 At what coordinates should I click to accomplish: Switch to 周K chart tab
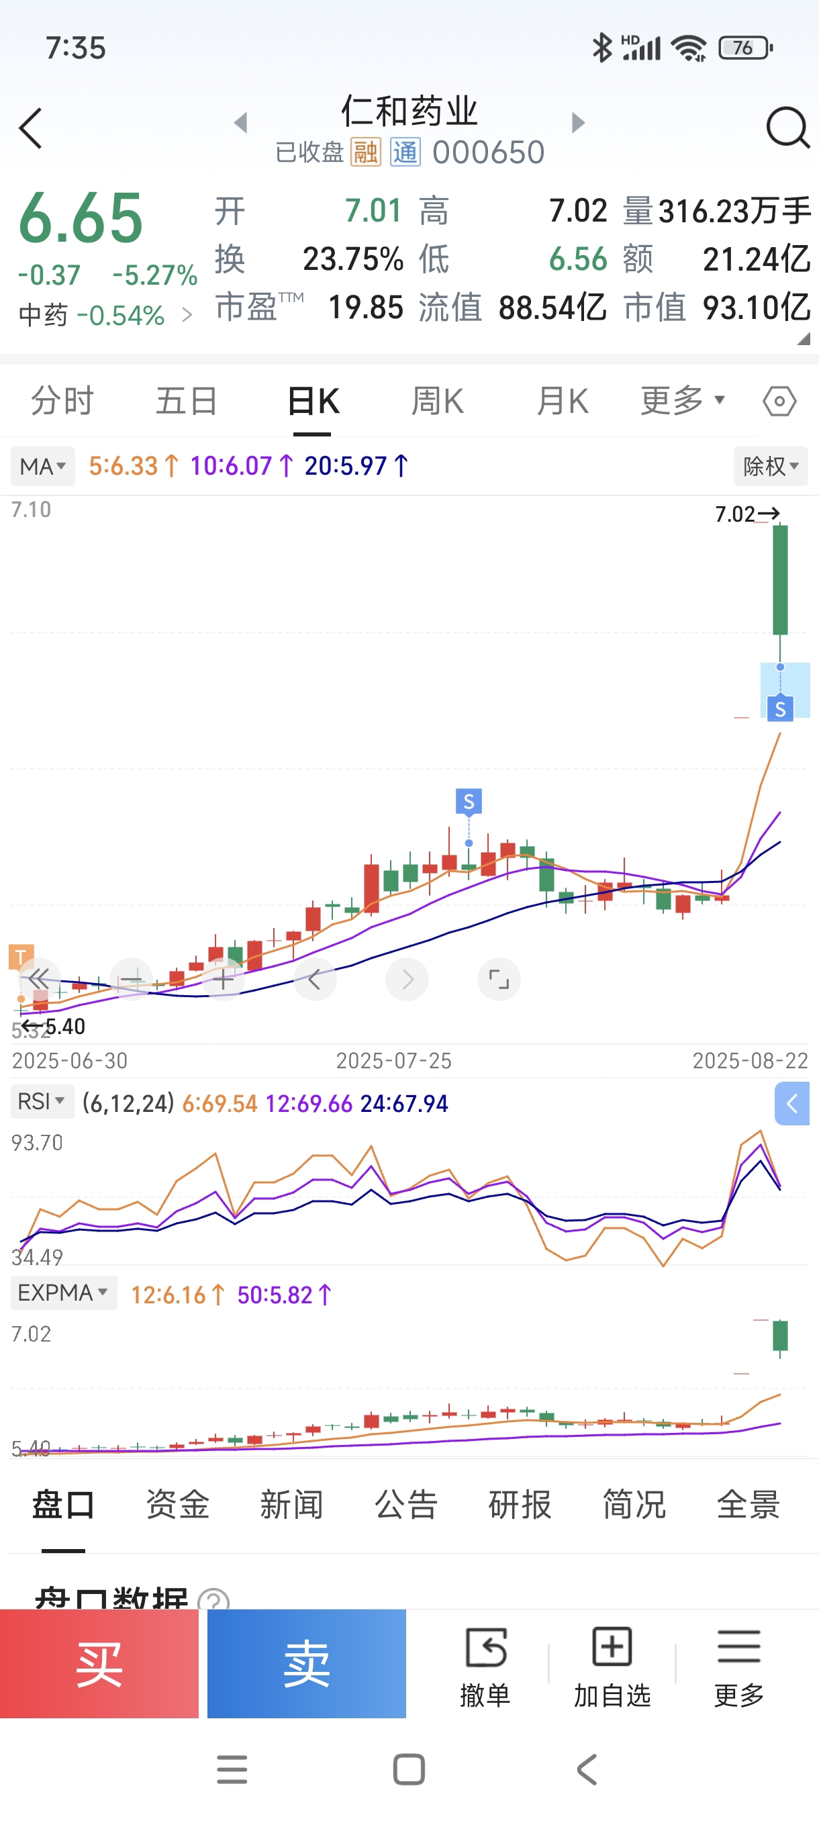(x=438, y=401)
